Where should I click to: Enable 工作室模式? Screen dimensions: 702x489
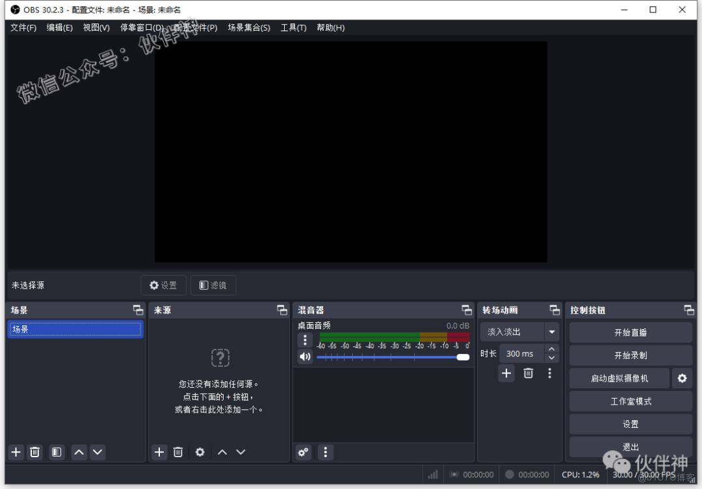(630, 401)
